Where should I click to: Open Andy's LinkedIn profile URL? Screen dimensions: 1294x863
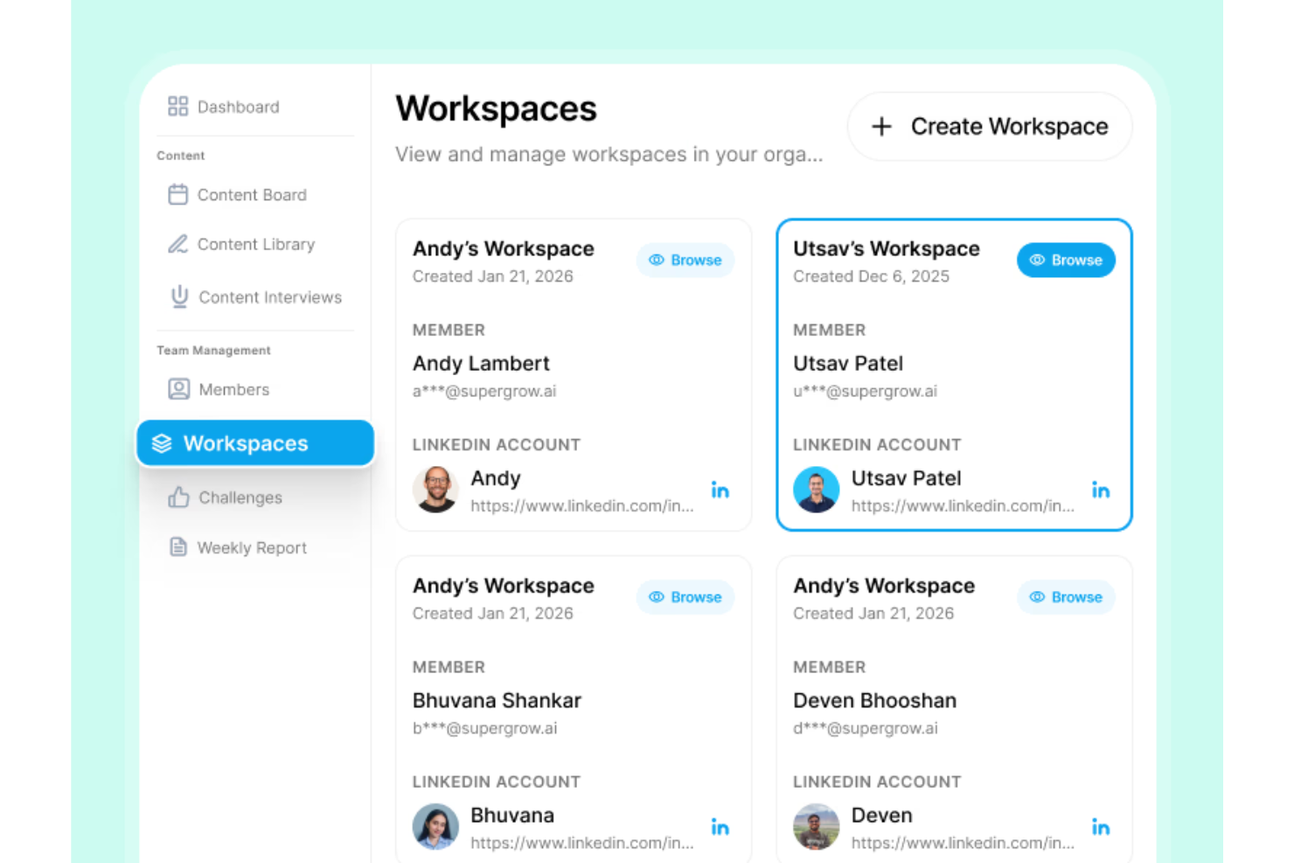point(582,506)
